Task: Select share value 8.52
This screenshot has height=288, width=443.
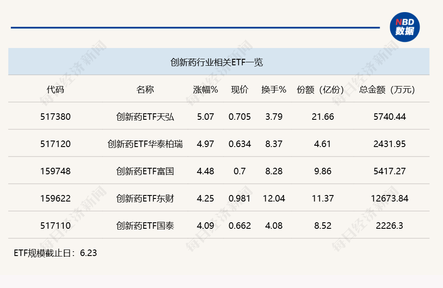Action: click(x=322, y=225)
